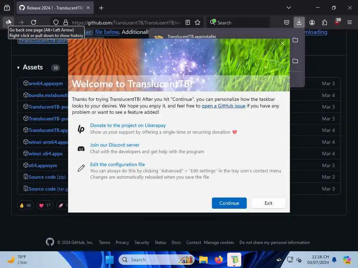
Task: Open the taskbar clock 11:16 CH
Action: 318,260
